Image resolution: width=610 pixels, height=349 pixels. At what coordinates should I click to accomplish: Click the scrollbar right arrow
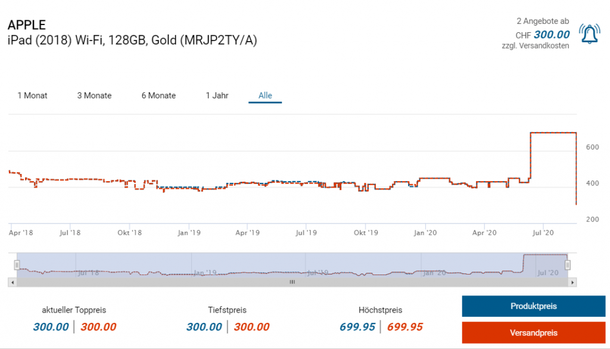[573, 282]
